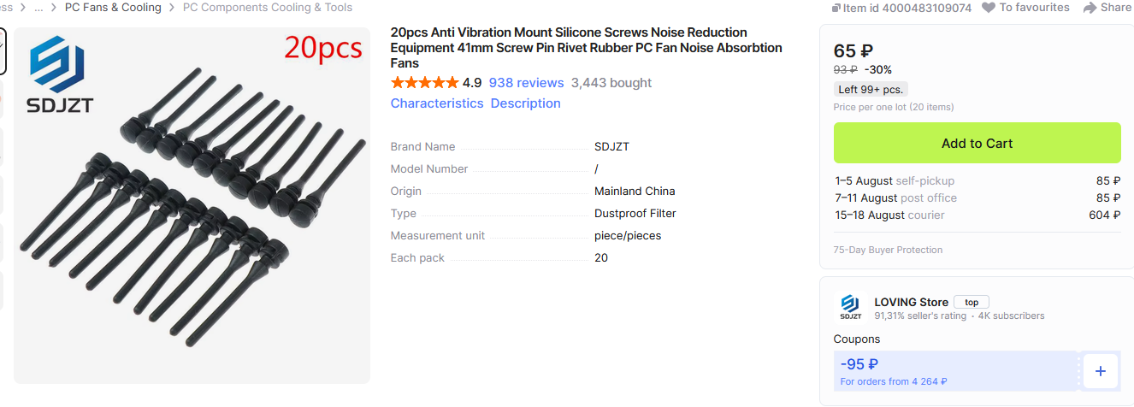Switch to the Description tab
The width and height of the screenshot is (1134, 407).
525,103
